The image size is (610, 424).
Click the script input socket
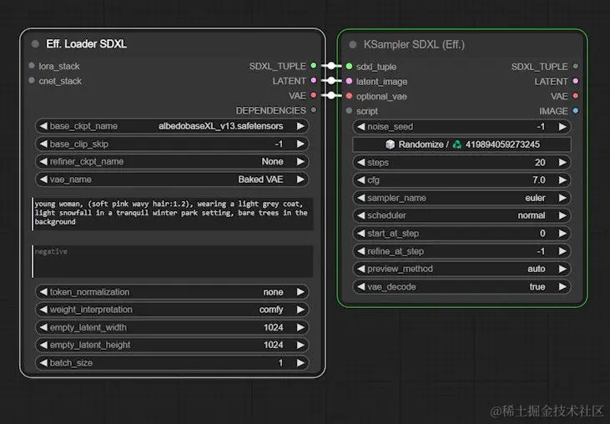coord(349,110)
